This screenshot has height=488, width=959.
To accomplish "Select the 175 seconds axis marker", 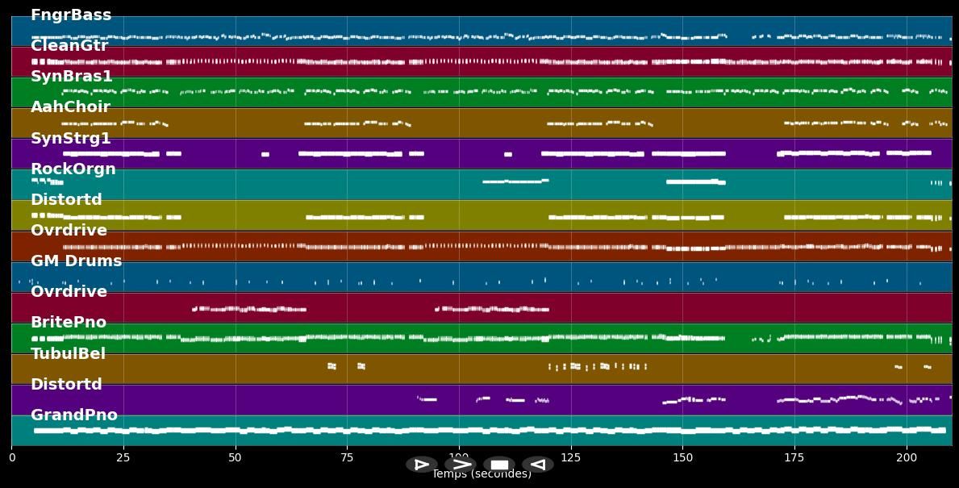I will click(x=794, y=458).
